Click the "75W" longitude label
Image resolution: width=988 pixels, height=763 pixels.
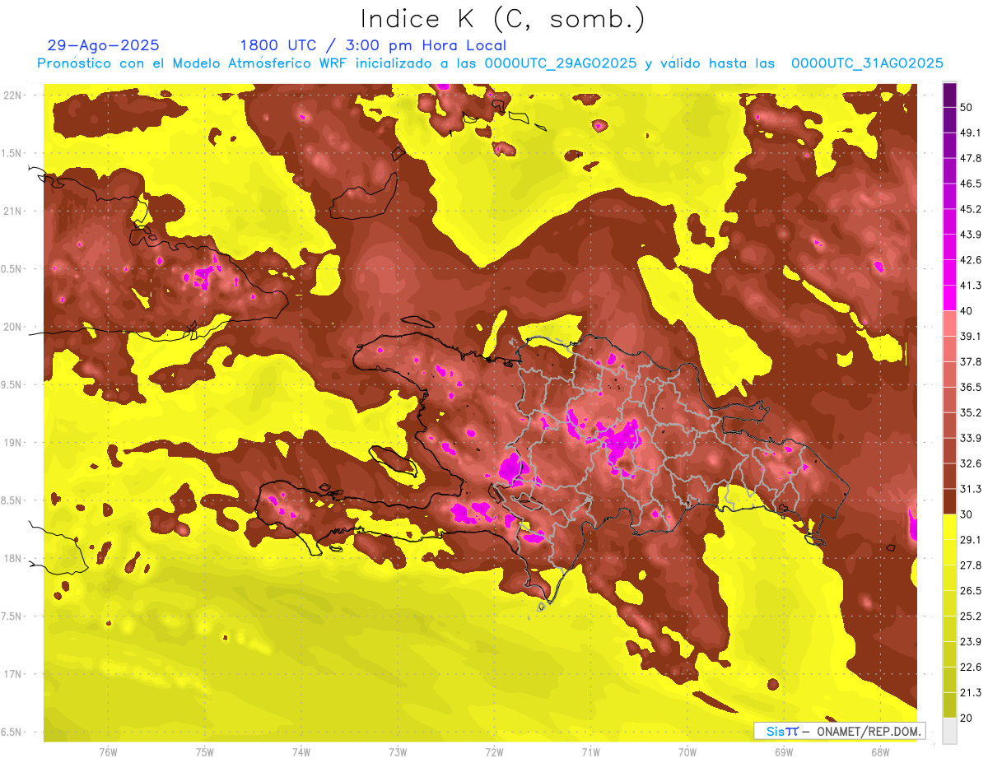click(205, 751)
